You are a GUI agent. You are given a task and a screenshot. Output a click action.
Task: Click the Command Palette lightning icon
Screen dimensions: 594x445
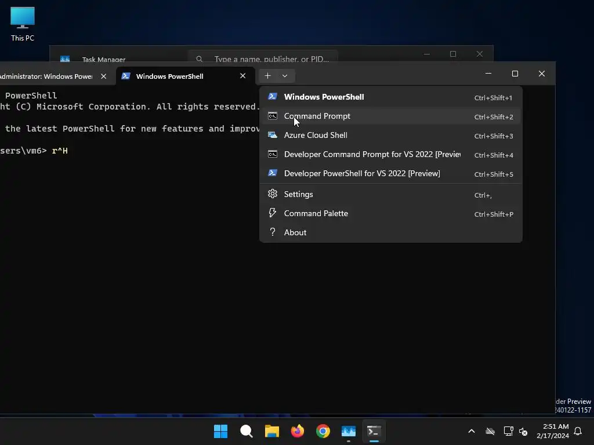click(x=273, y=213)
